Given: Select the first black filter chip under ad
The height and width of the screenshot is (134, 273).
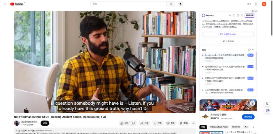Looking at the screenshot, I should pyautogui.click(x=203, y=127).
